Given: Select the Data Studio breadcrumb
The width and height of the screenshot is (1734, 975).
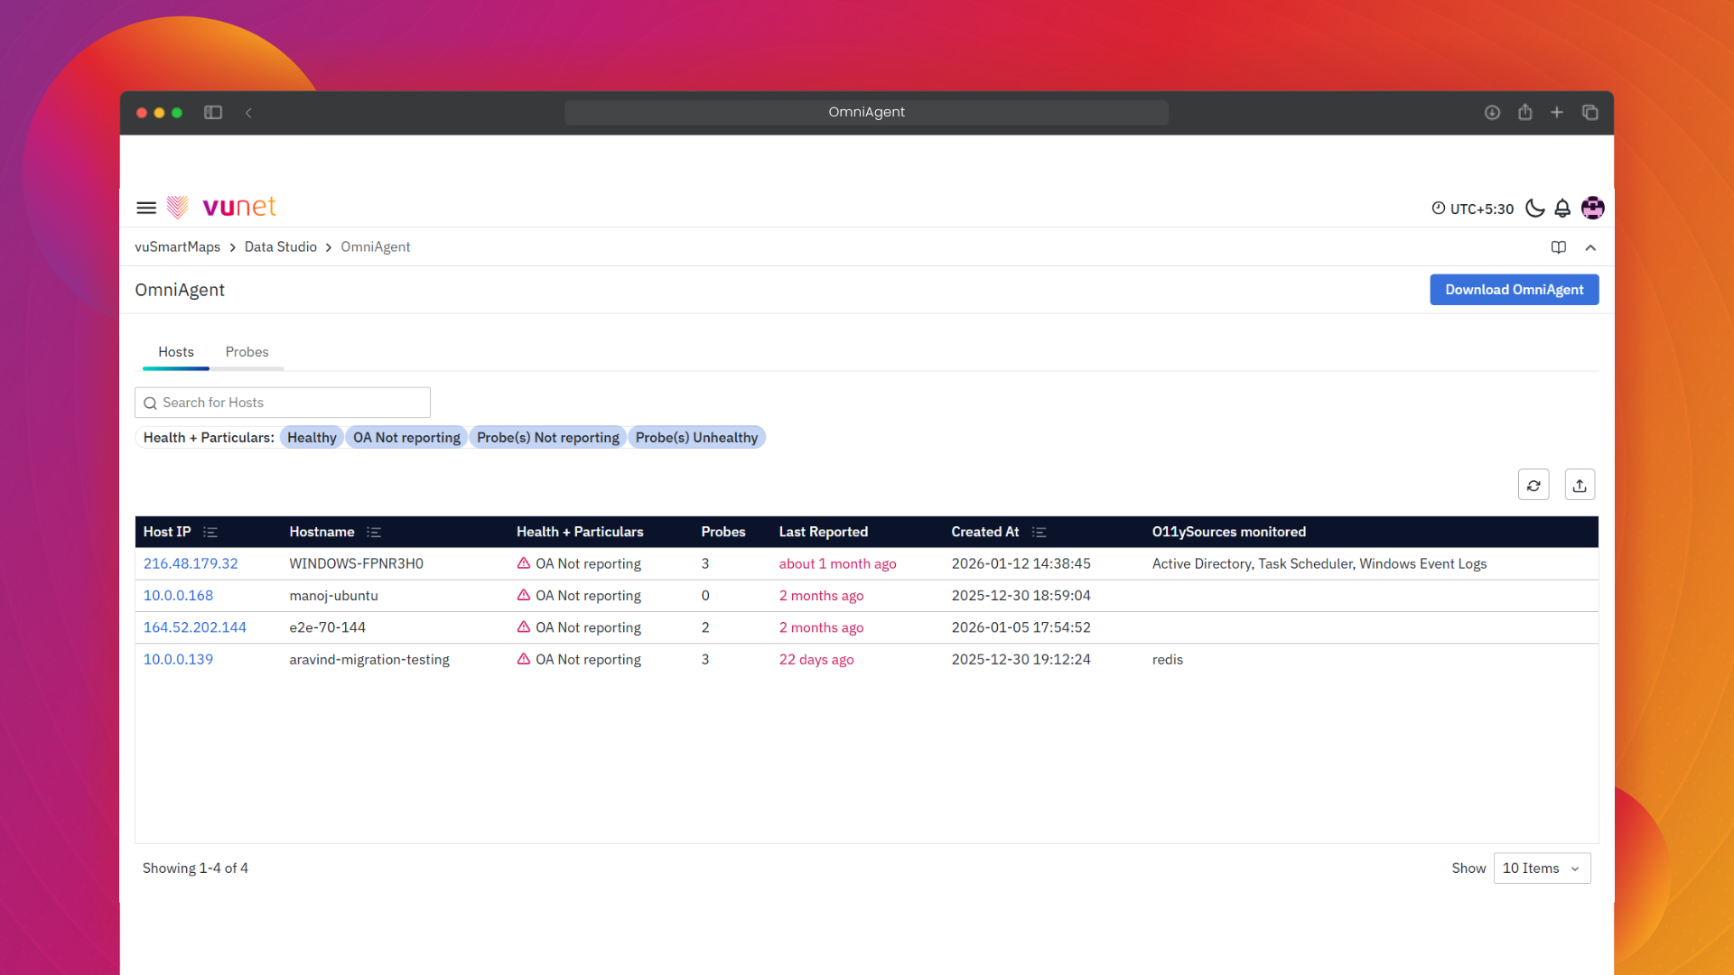Looking at the screenshot, I should [280, 247].
